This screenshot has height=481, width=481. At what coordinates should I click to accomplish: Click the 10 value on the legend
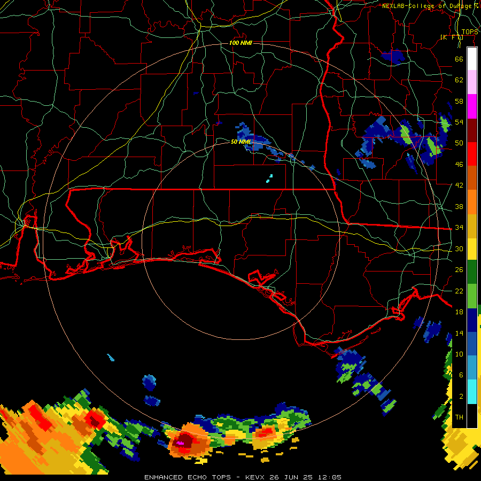coord(459,354)
